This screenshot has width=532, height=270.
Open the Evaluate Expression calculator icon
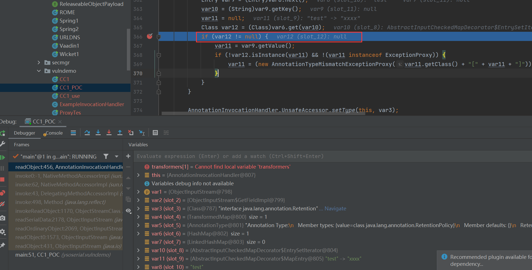tap(155, 133)
